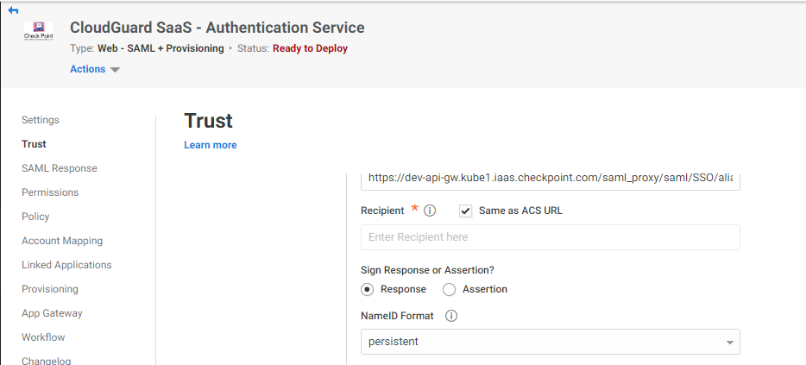This screenshot has width=806, height=365.
Task: Click the blue back arrow icon
Action: tap(13, 10)
